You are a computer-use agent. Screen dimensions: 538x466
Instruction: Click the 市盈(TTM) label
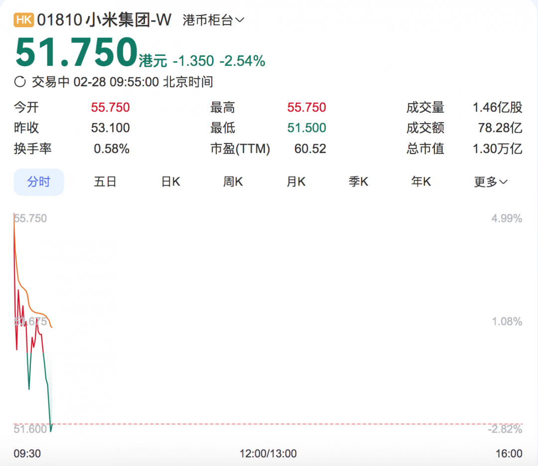240,149
